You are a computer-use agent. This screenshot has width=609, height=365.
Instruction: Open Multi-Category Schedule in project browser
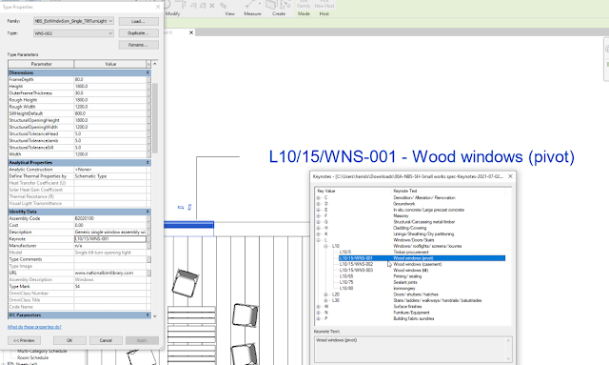coord(42,351)
